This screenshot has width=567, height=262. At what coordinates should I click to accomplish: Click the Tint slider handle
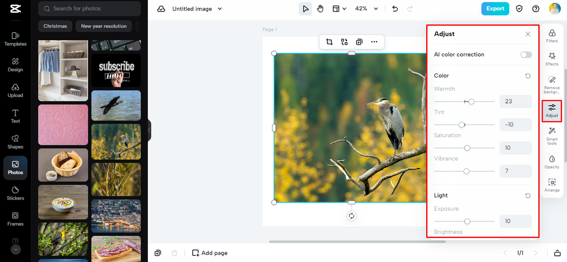point(462,125)
